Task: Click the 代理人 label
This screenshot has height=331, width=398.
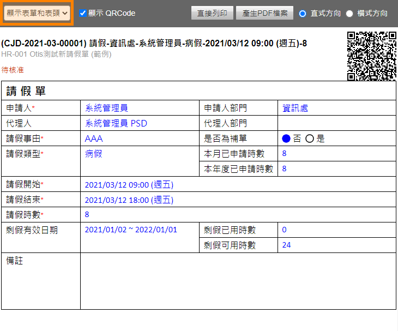Action: (x=19, y=123)
